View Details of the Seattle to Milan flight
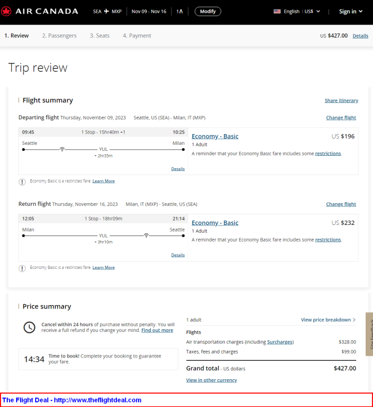 pyautogui.click(x=178, y=169)
